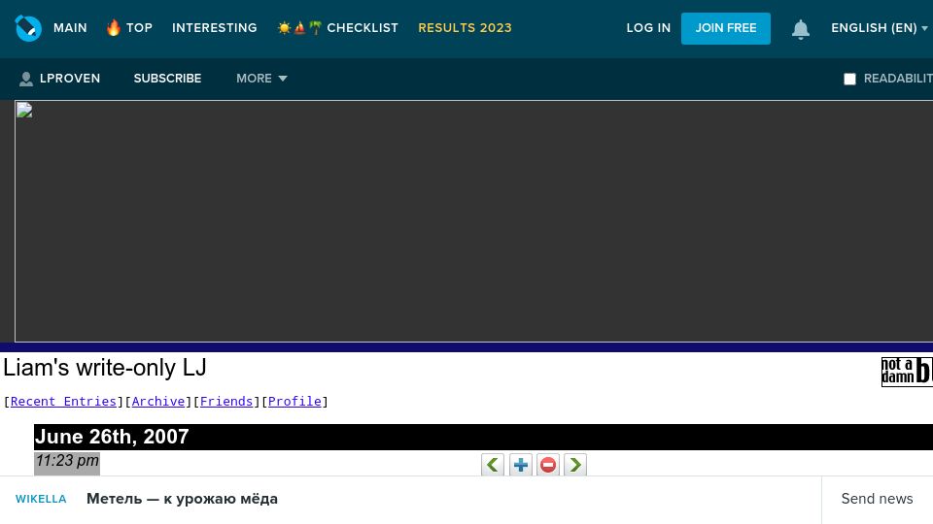Screen dimensions: 933x524
Task: Open the Archive link
Action: coord(158,401)
